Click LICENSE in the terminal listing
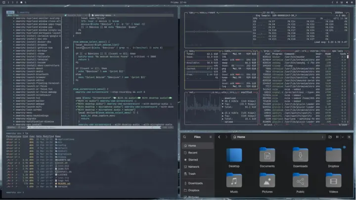Image resolution: width=356 pixels, height=200 pixels. click(62, 175)
